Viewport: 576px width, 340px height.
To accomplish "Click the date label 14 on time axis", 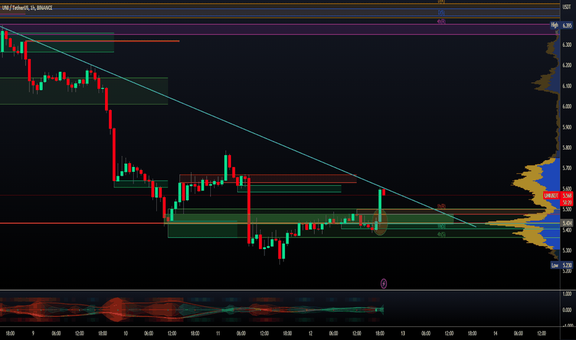I will 495,333.
